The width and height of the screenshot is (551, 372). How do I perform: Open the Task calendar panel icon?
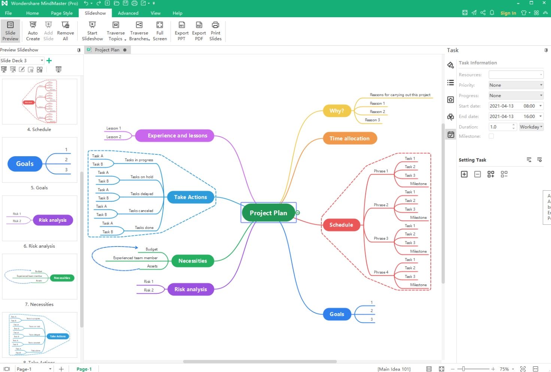coord(451,134)
